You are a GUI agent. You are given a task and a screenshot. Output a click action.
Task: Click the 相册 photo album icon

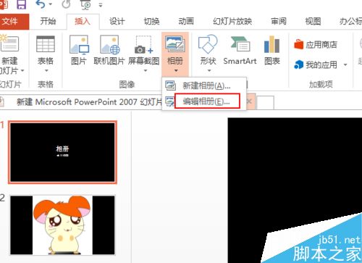175,43
